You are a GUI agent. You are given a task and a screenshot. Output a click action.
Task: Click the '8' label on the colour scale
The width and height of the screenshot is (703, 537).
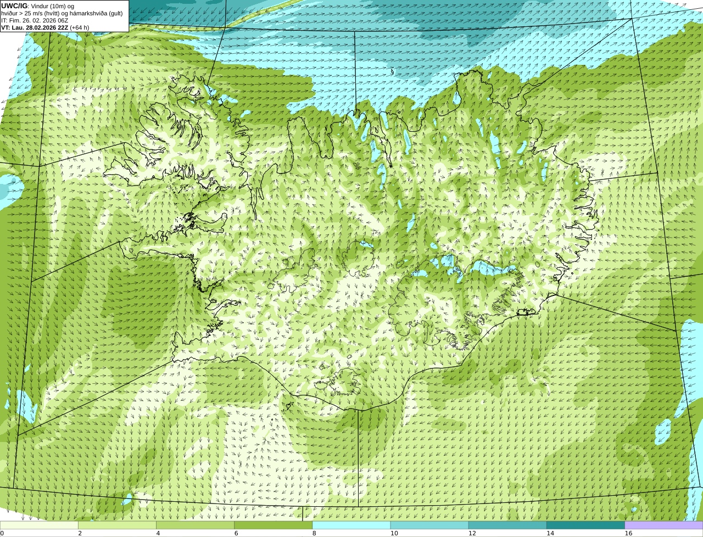(x=314, y=533)
